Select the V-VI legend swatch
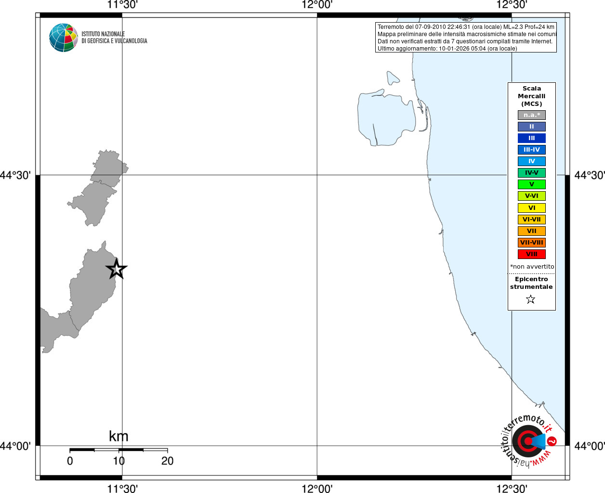The height and width of the screenshot is (493, 605). [x=532, y=196]
